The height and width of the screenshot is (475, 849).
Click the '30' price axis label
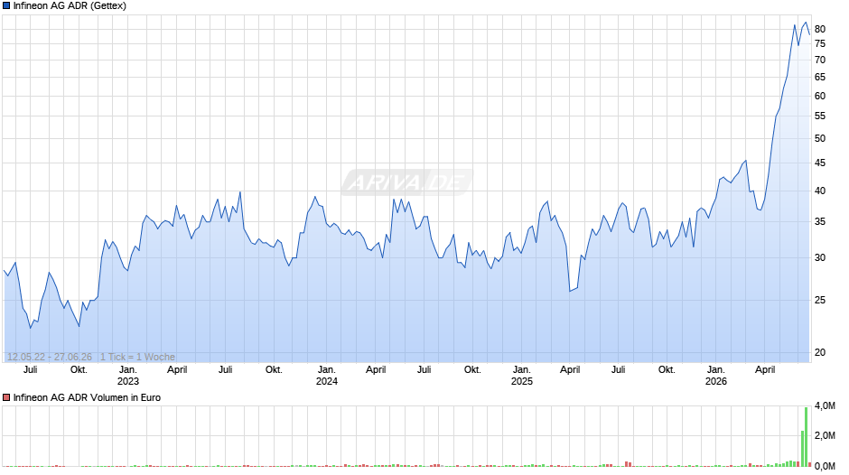(x=820, y=257)
